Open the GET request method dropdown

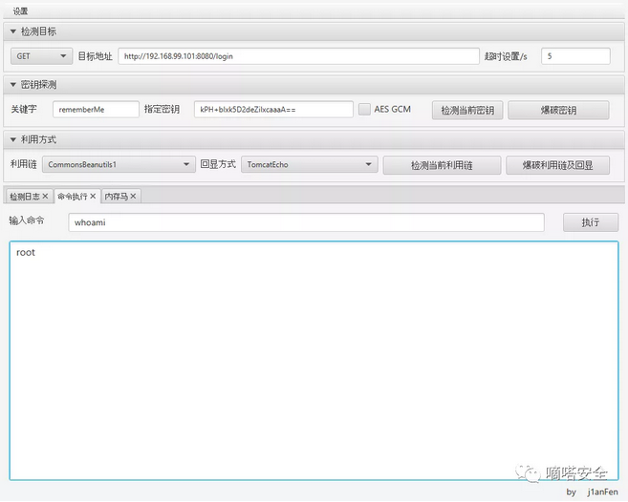coord(41,56)
